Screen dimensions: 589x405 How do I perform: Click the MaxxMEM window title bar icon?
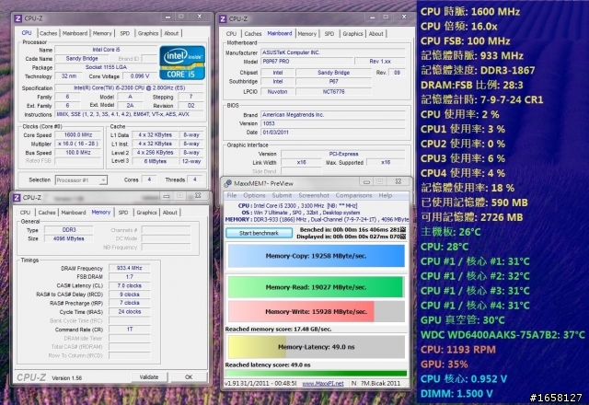227,183
